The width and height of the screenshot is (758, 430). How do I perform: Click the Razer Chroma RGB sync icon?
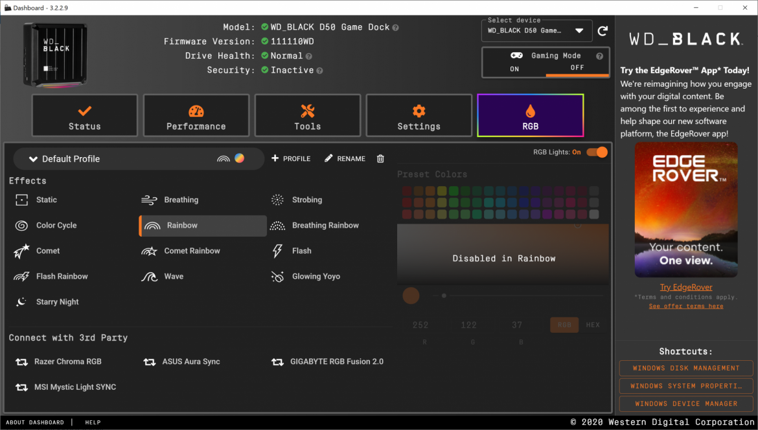21,362
